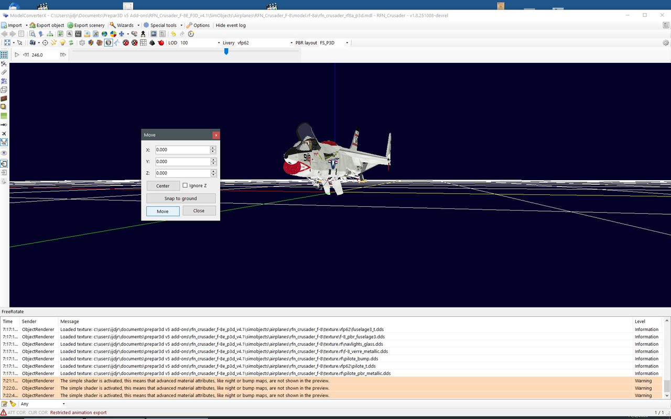
Task: Click the eye icon in left sidebar
Action: pyautogui.click(x=4, y=153)
